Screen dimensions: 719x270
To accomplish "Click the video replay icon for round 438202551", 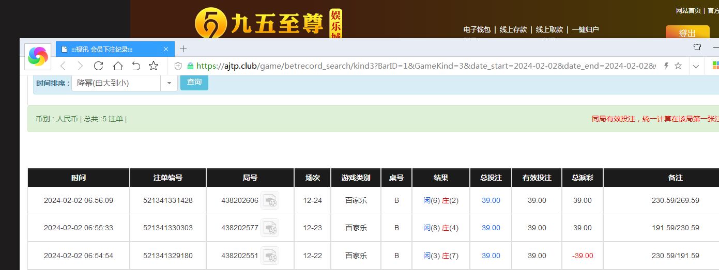I will (269, 256).
